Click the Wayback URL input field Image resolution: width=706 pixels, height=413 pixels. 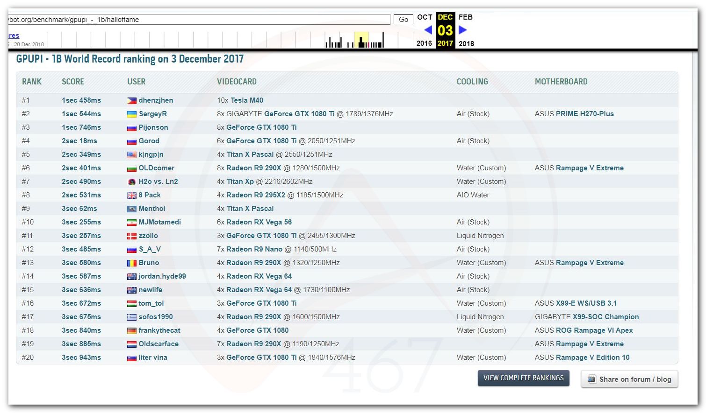199,20
